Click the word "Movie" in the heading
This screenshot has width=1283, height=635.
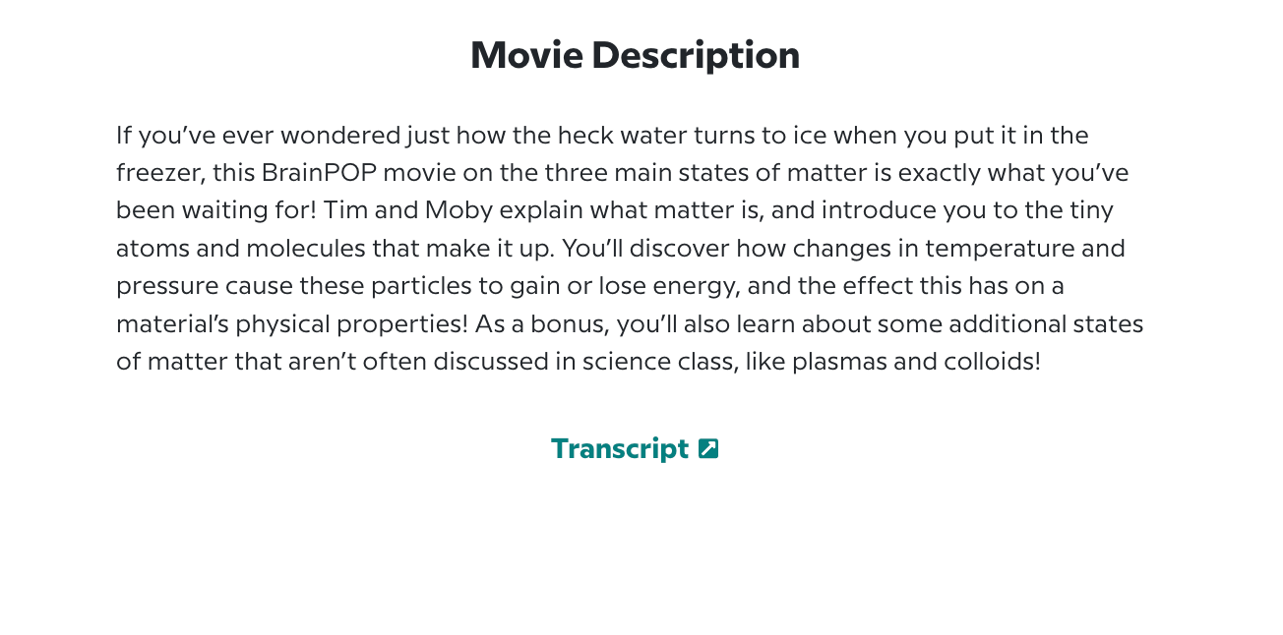526,55
